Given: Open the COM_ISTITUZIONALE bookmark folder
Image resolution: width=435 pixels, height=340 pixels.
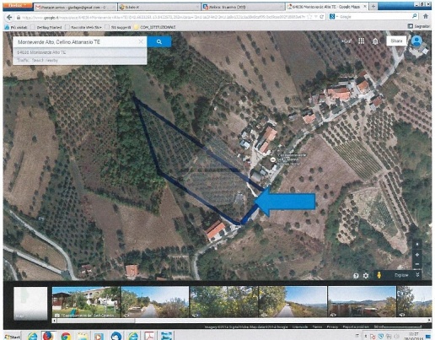Looking at the screenshot, I should coord(155,27).
